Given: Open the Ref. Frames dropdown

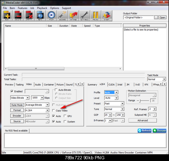Looking at the screenshot, I should [154, 109].
